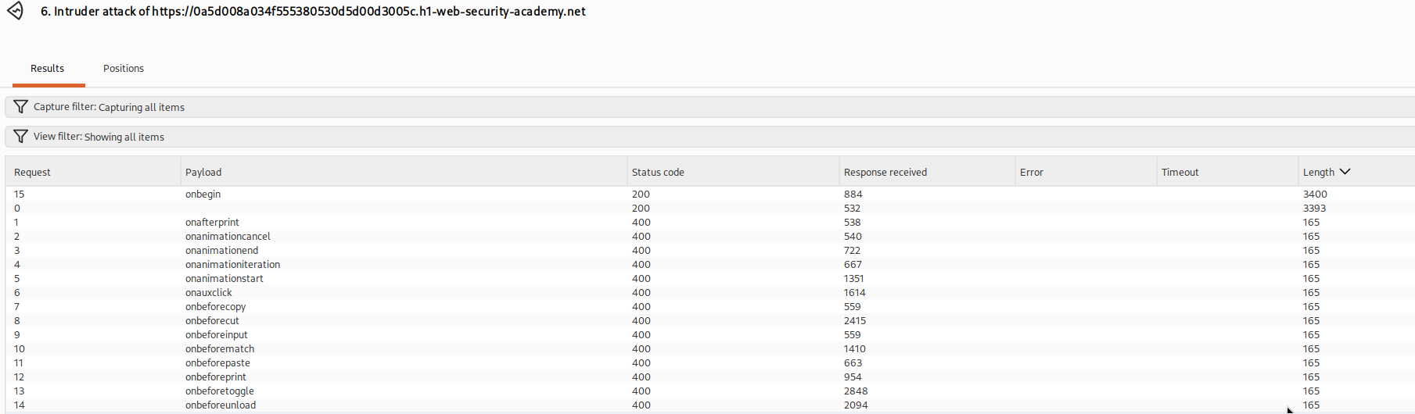
Task: Select the onbeforeunload result row
Action: click(710, 405)
